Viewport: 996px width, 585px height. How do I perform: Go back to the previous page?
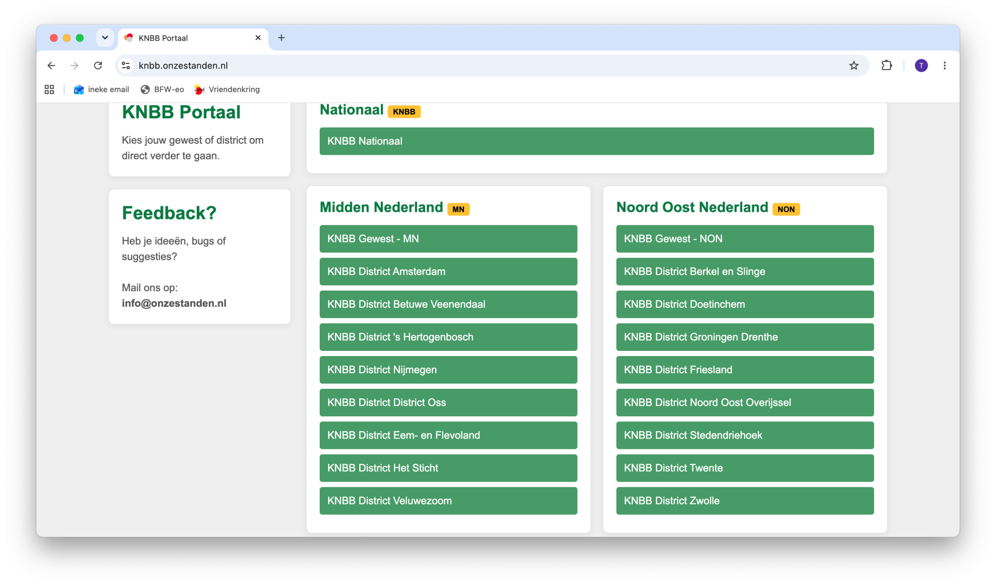51,65
